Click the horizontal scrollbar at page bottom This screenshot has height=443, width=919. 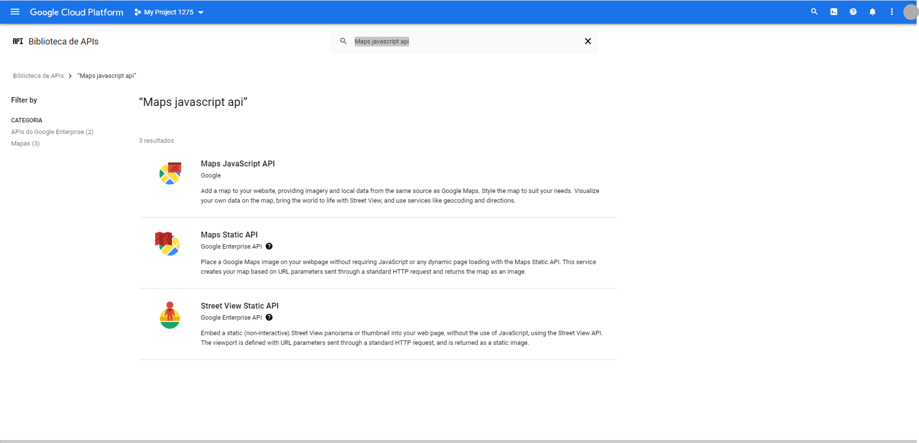[458, 441]
